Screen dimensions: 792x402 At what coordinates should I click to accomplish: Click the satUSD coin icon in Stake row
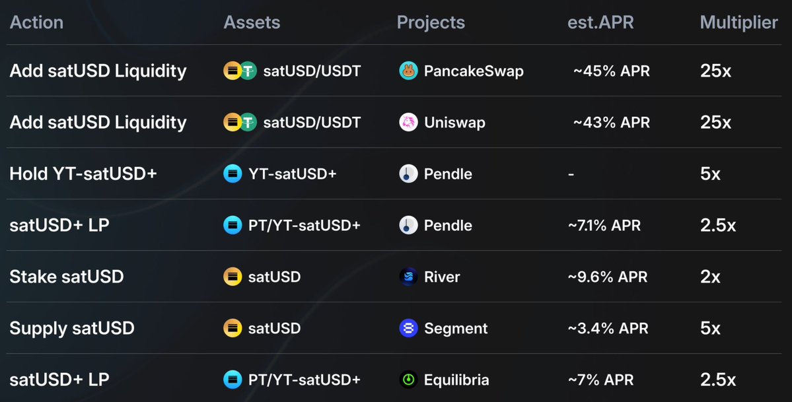(233, 277)
